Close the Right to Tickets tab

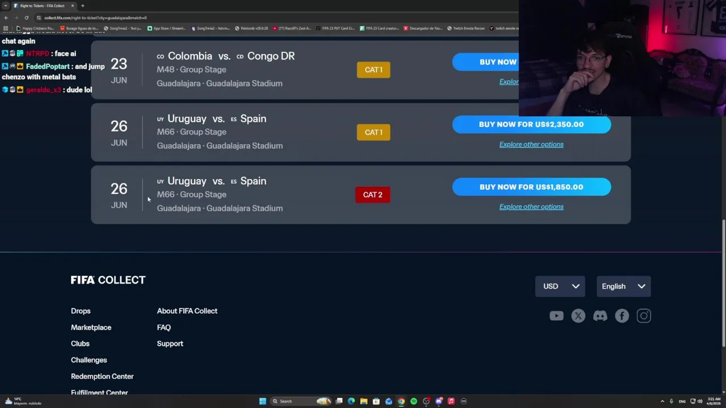72,6
